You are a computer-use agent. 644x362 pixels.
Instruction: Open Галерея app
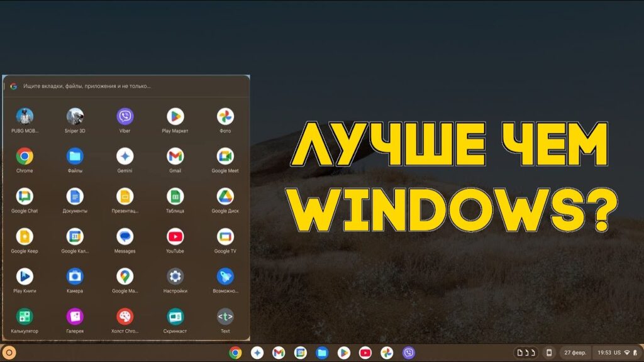[x=75, y=317]
